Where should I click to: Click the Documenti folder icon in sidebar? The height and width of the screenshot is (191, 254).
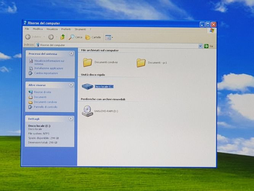[30, 97]
